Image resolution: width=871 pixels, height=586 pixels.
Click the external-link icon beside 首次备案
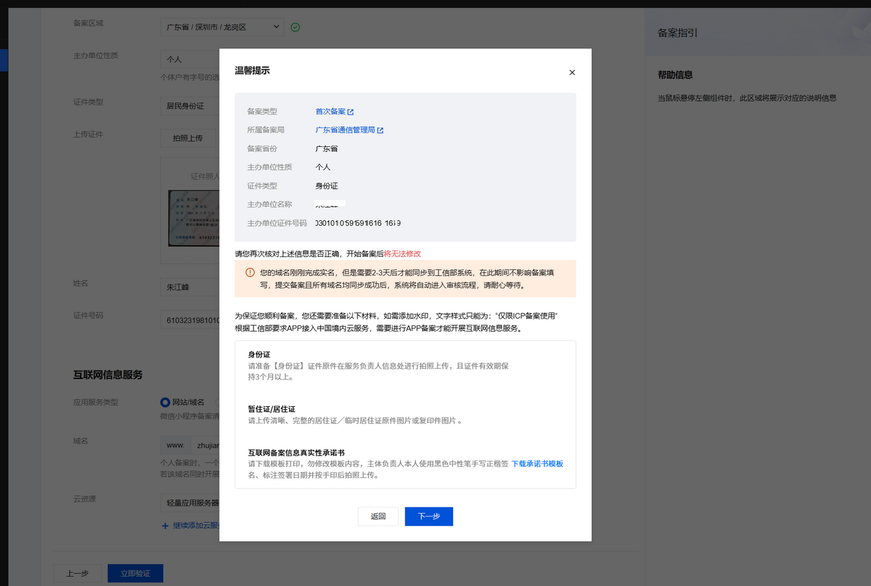350,112
